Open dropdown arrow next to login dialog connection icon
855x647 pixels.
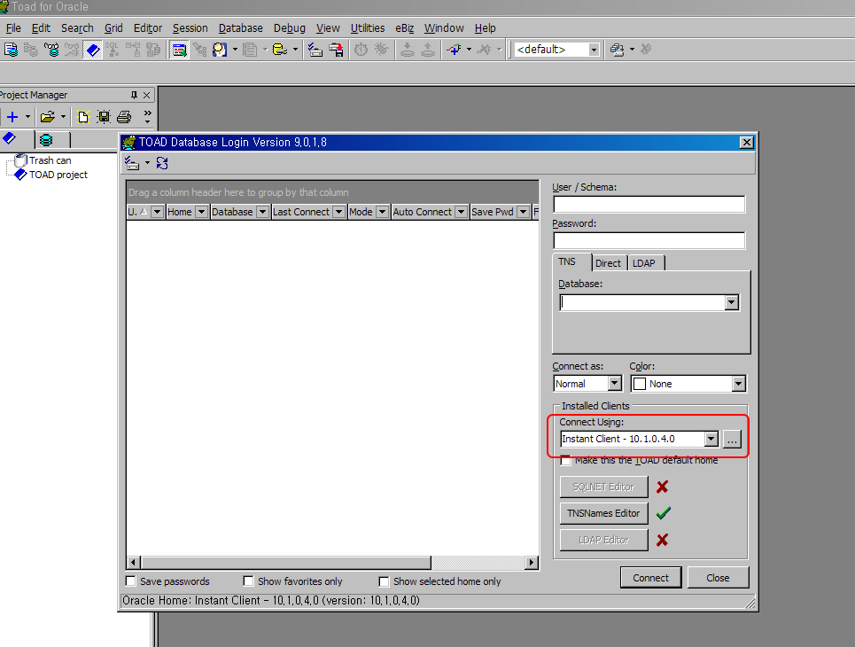(x=147, y=163)
